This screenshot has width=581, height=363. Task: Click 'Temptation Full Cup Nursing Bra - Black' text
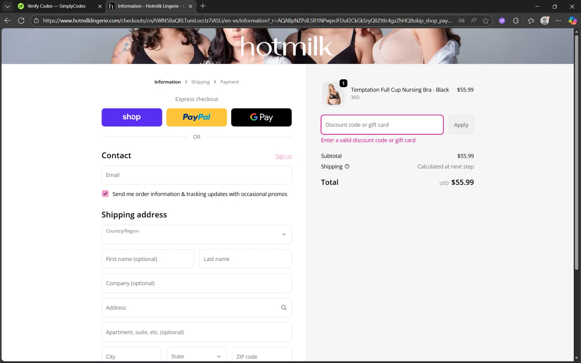(x=400, y=90)
